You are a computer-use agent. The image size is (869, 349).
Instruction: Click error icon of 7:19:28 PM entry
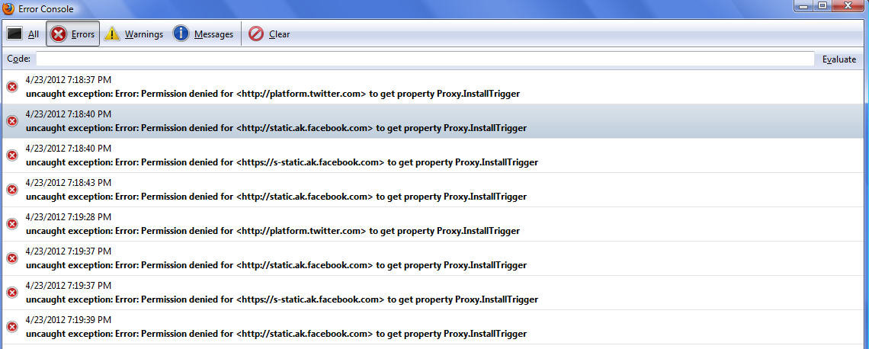coord(12,224)
